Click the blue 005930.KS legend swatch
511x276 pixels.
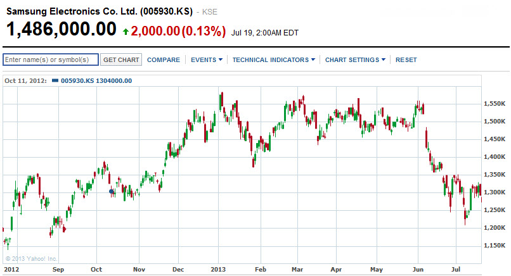point(55,80)
